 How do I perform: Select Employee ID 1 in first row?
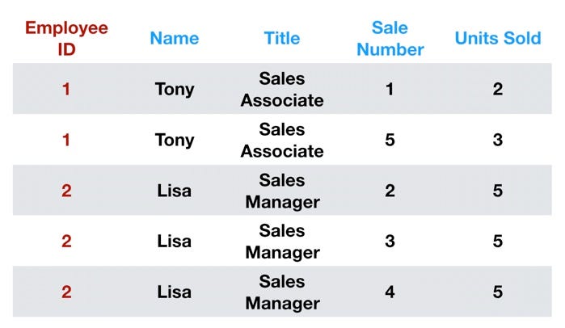coord(66,90)
